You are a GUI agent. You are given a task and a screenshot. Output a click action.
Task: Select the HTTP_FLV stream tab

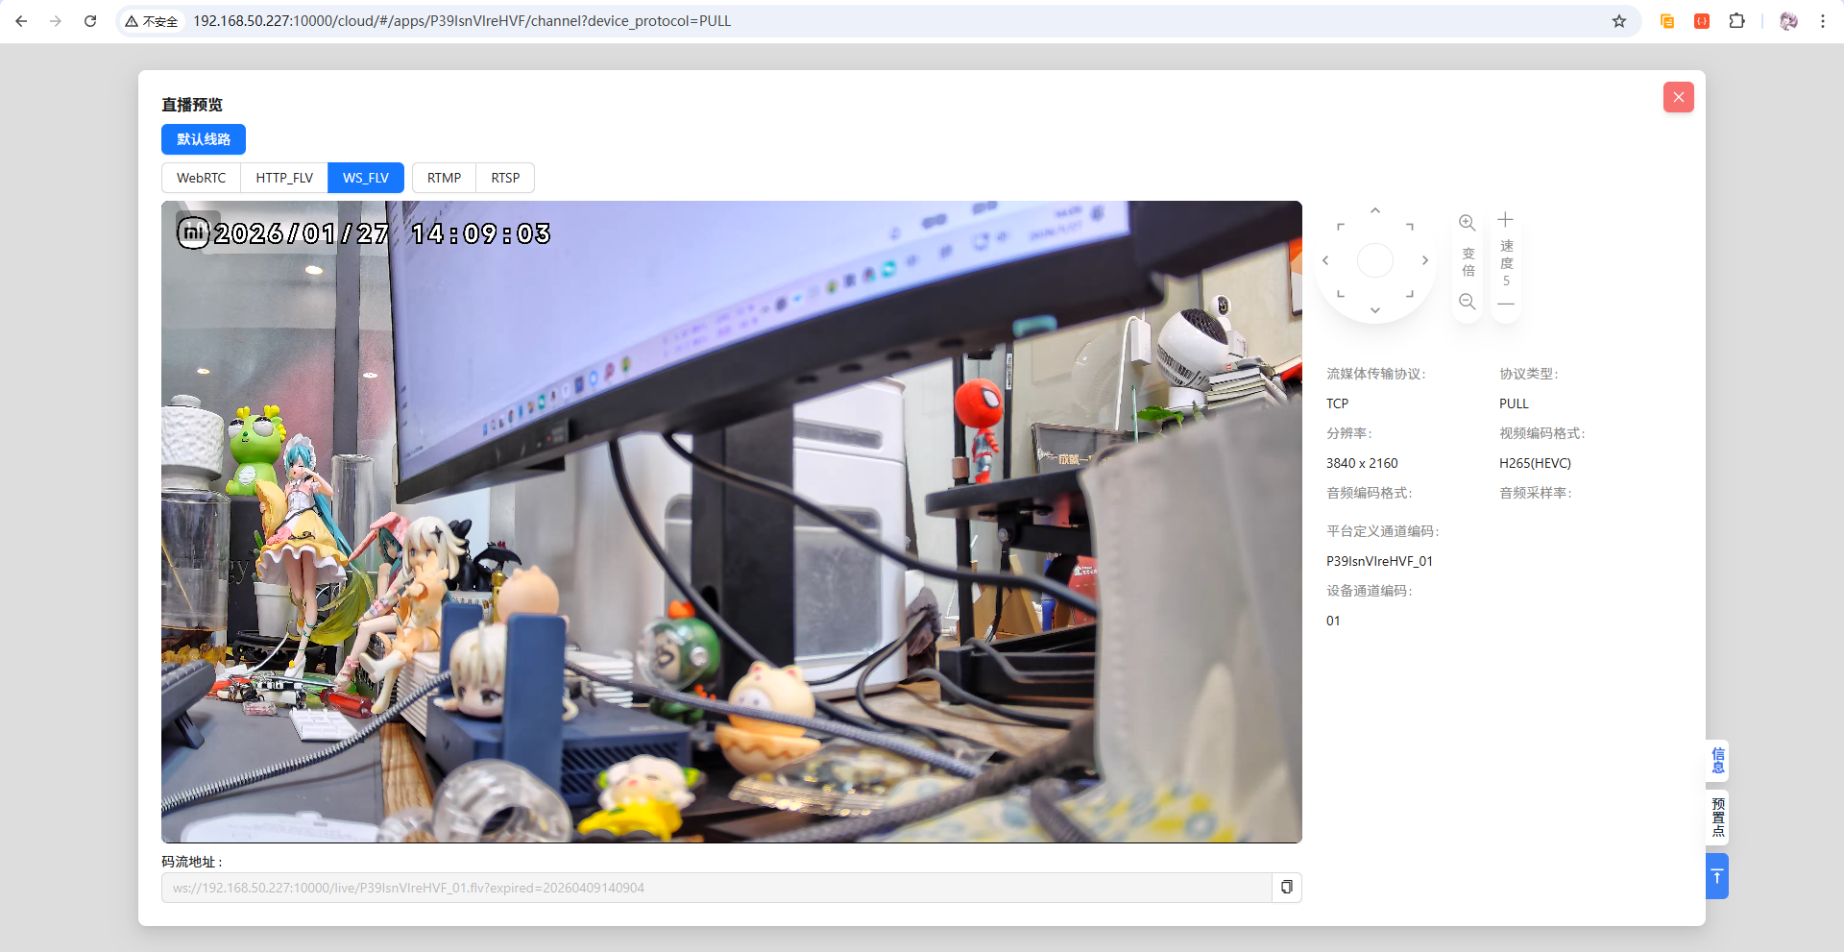(284, 178)
